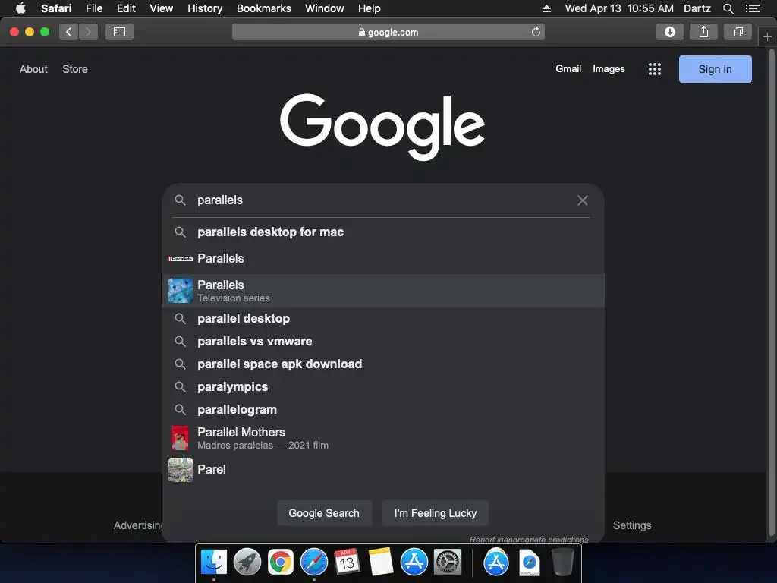Open the Apple menu
Image resolution: width=777 pixels, height=583 pixels.
20,8
